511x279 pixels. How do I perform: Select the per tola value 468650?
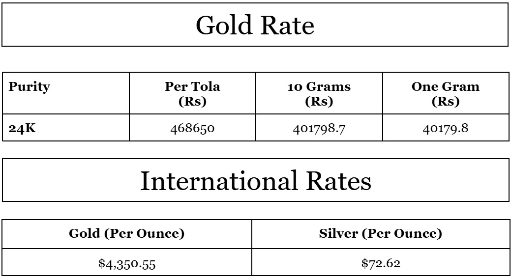(x=192, y=129)
